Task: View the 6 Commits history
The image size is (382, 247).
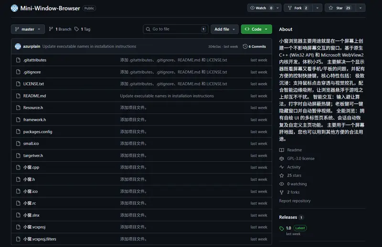Action: click(255, 46)
